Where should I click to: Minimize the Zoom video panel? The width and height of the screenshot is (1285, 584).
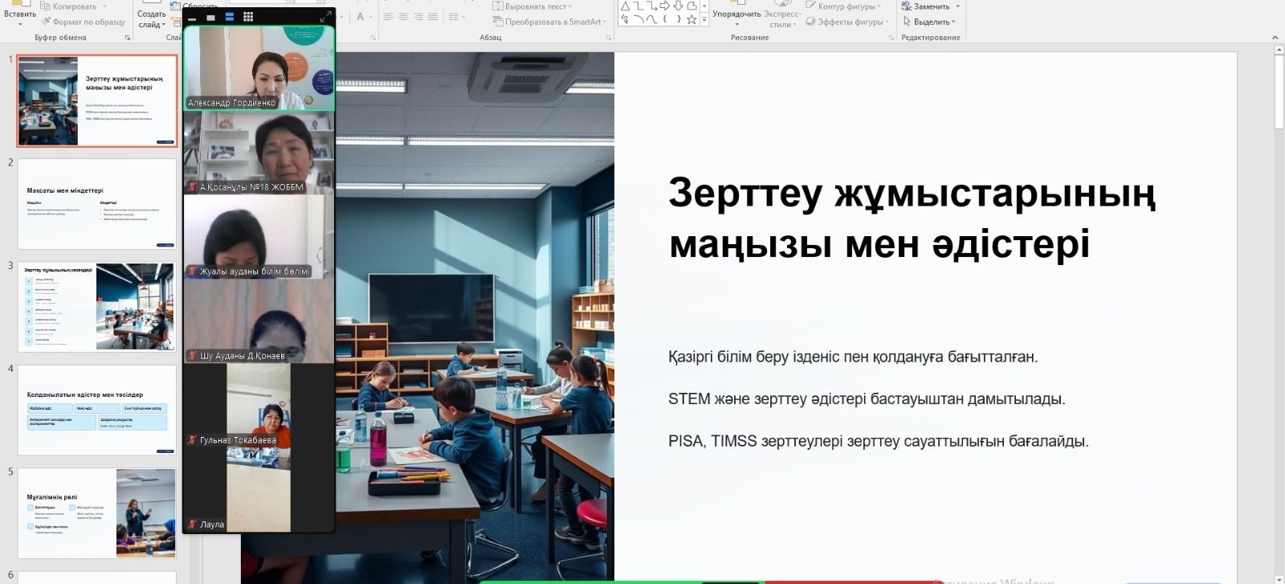pyautogui.click(x=192, y=18)
